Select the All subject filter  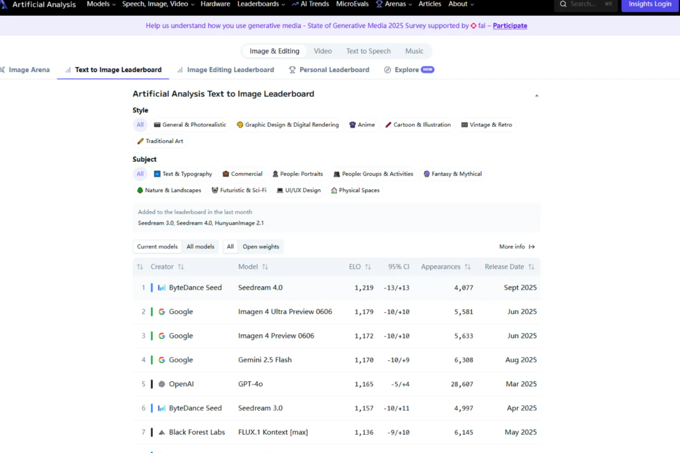pos(140,174)
